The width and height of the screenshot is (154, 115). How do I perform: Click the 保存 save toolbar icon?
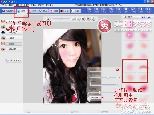(97, 10)
